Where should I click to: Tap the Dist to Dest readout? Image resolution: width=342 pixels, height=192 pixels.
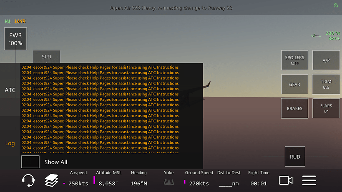click(229, 179)
